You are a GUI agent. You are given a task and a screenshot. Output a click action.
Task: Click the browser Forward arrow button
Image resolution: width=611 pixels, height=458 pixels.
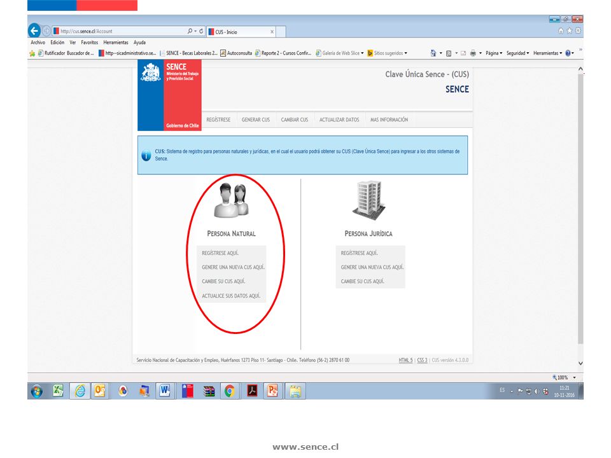point(46,31)
